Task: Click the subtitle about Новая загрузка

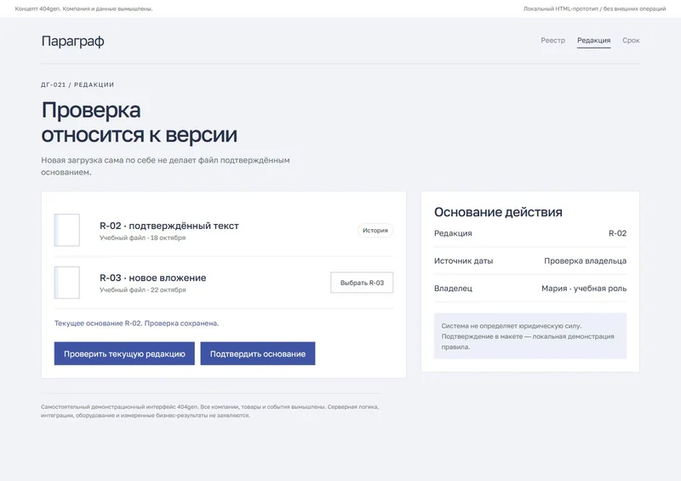Action: [x=165, y=166]
